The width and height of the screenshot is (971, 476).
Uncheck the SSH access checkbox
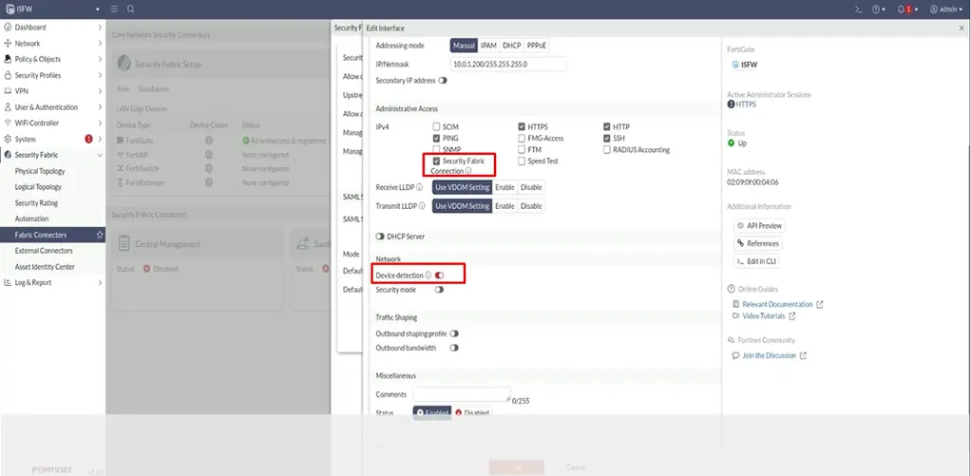(607, 139)
